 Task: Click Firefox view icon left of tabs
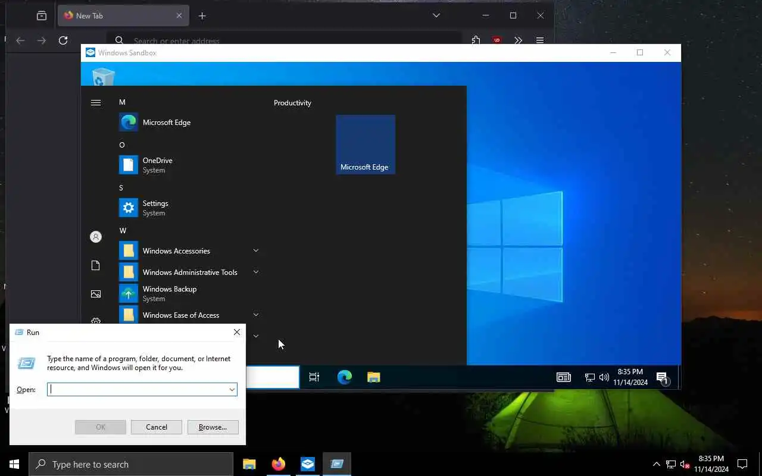(x=42, y=15)
